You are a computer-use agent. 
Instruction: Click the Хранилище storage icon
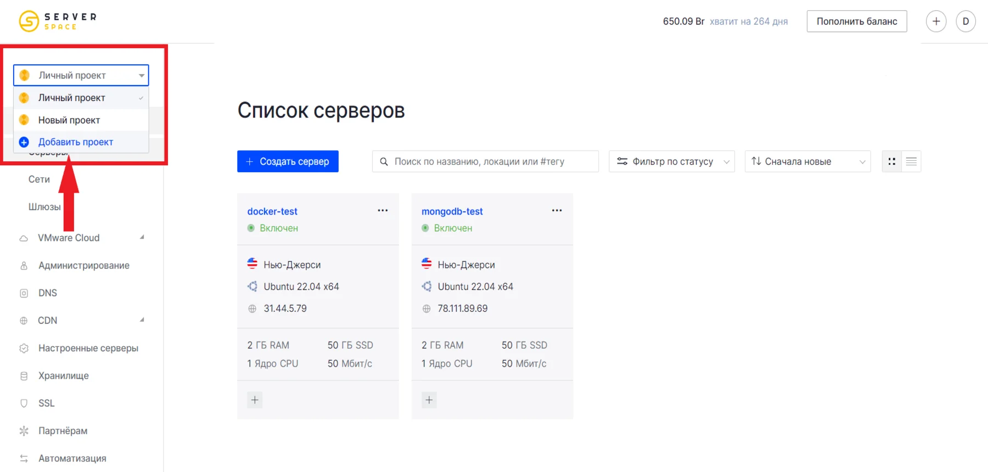pos(24,376)
